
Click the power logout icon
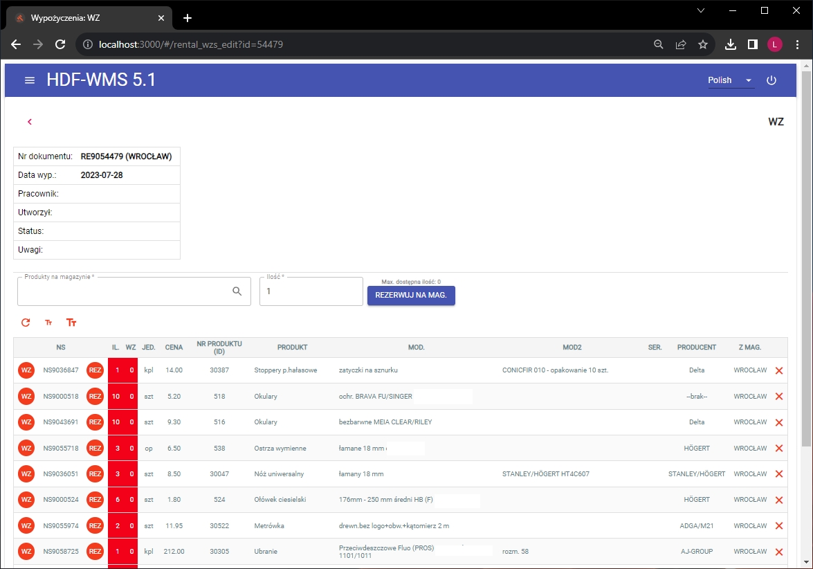click(x=771, y=80)
